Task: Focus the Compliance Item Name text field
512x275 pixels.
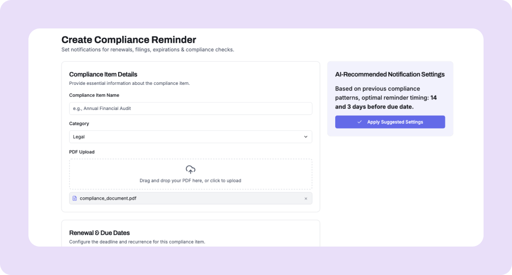Action: (191, 109)
